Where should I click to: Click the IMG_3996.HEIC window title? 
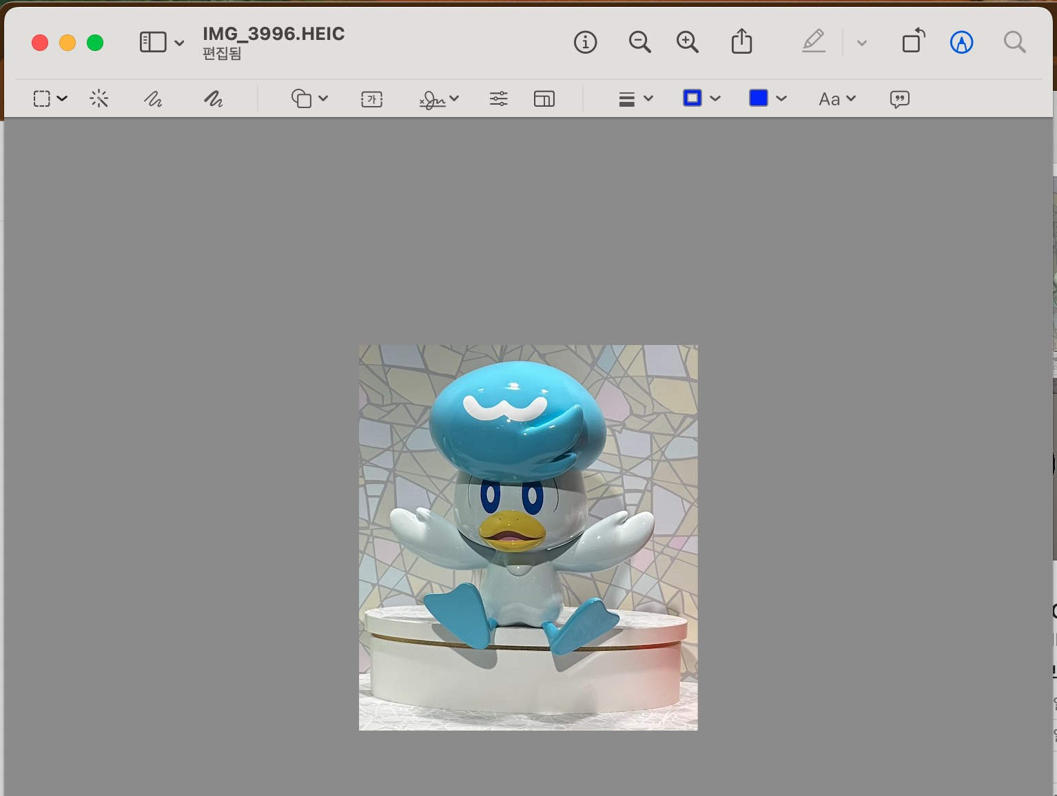tap(274, 34)
